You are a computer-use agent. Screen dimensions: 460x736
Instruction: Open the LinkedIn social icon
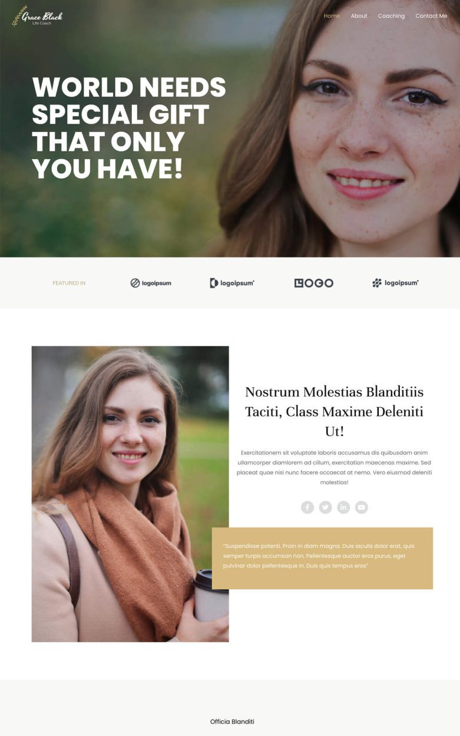coord(343,507)
